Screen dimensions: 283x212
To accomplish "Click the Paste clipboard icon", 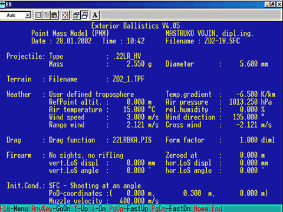I will 54,15.
